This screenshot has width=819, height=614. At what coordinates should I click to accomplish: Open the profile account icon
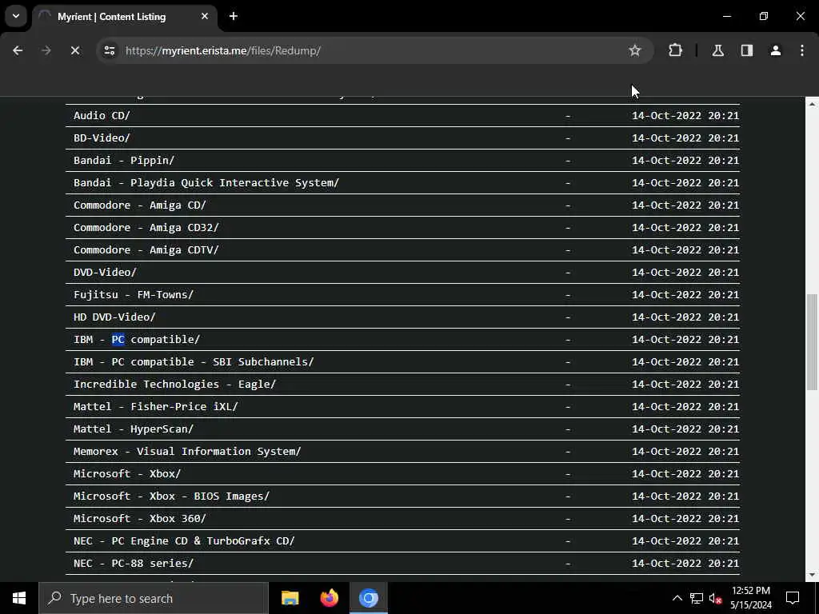coord(776,50)
